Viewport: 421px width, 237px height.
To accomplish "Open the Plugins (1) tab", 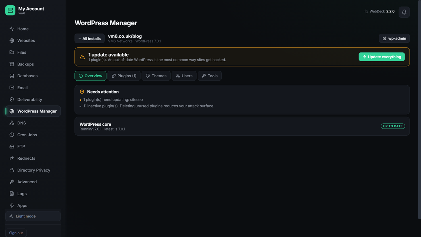I will [x=124, y=76].
